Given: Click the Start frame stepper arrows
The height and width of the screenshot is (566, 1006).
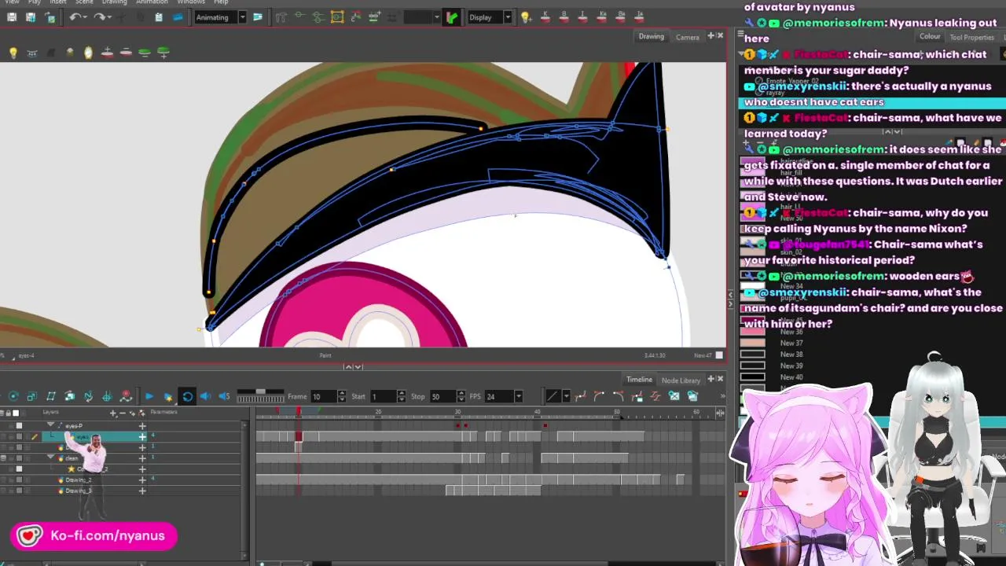Looking at the screenshot, I should point(402,396).
